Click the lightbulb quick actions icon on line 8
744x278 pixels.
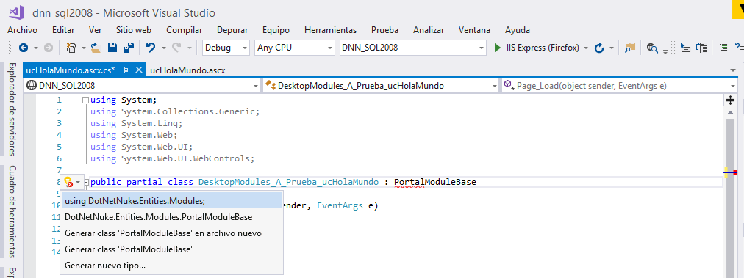point(68,182)
